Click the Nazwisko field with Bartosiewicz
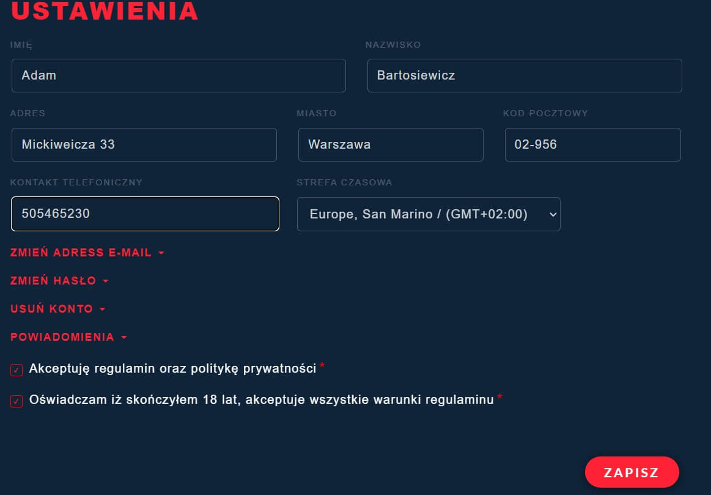The width and height of the screenshot is (711, 495). point(524,76)
